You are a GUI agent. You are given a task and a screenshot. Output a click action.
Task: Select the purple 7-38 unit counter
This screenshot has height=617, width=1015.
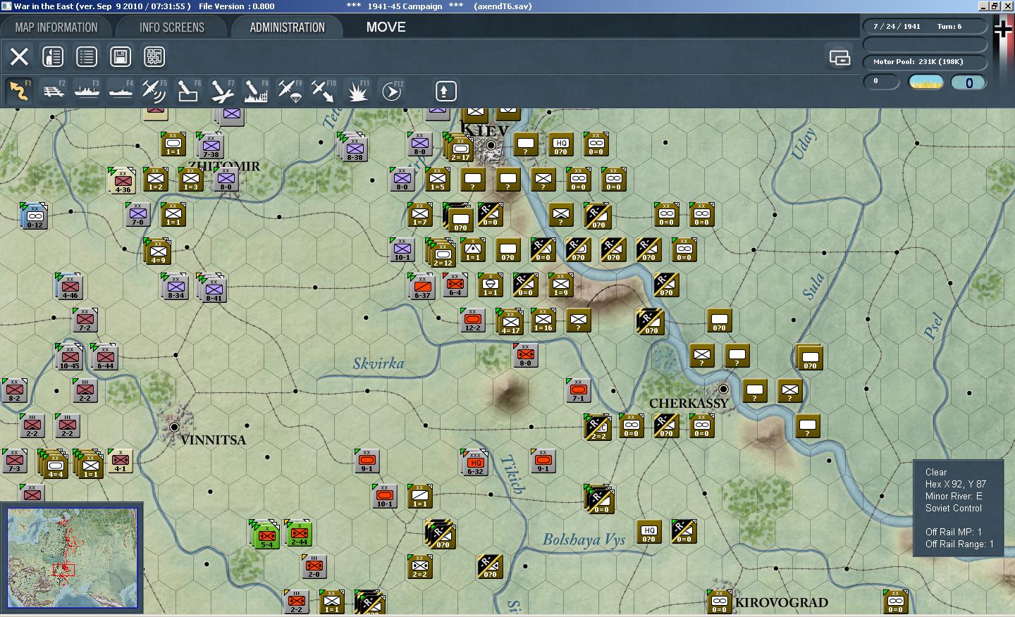tap(211, 146)
